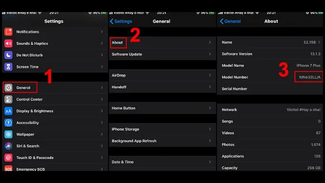Open Date & Time settings
The width and height of the screenshot is (325, 183).
(x=162, y=162)
